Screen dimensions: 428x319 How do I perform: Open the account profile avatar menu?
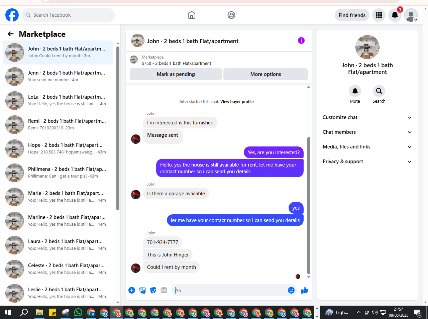pyautogui.click(x=411, y=15)
